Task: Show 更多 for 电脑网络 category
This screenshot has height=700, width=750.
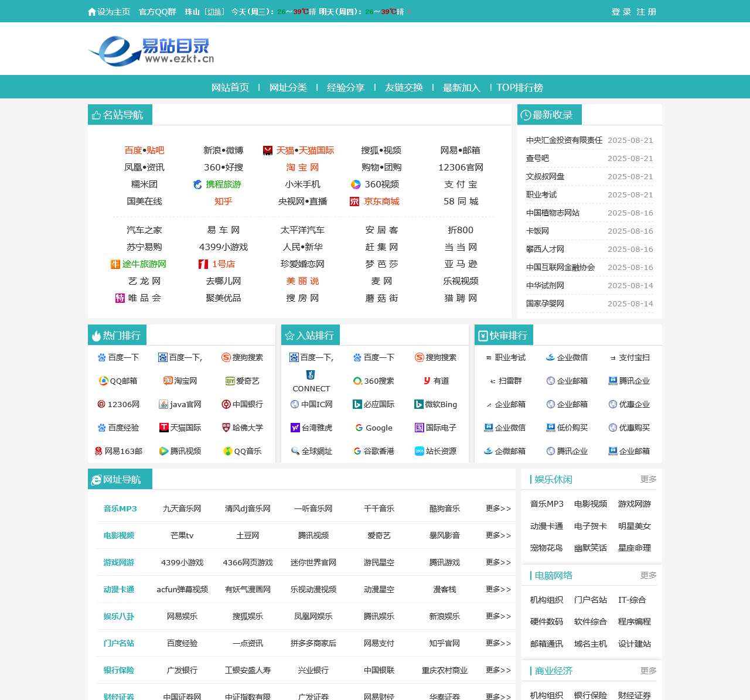Action: tap(648, 575)
